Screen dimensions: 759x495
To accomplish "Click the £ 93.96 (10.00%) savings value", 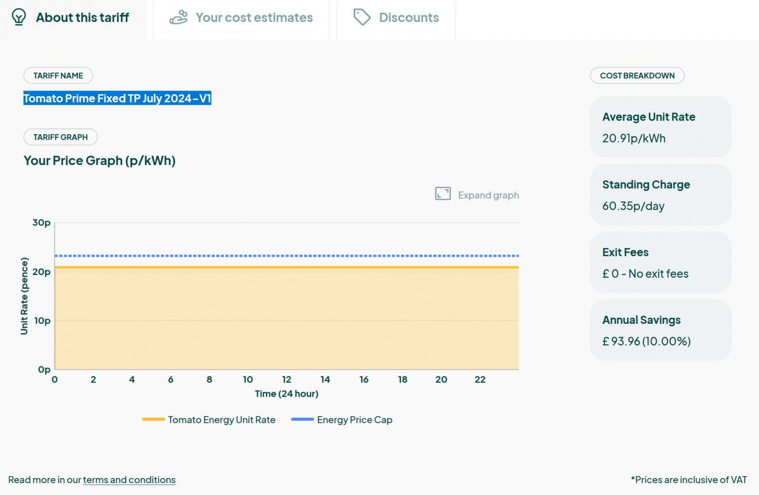I will click(x=647, y=341).
